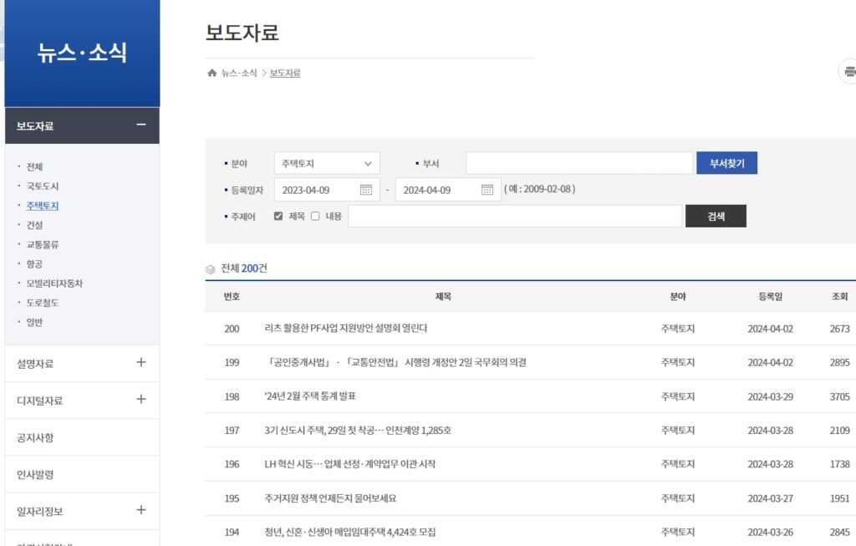Select 국토도시 category in sidebar
The height and width of the screenshot is (546, 856).
pos(43,186)
